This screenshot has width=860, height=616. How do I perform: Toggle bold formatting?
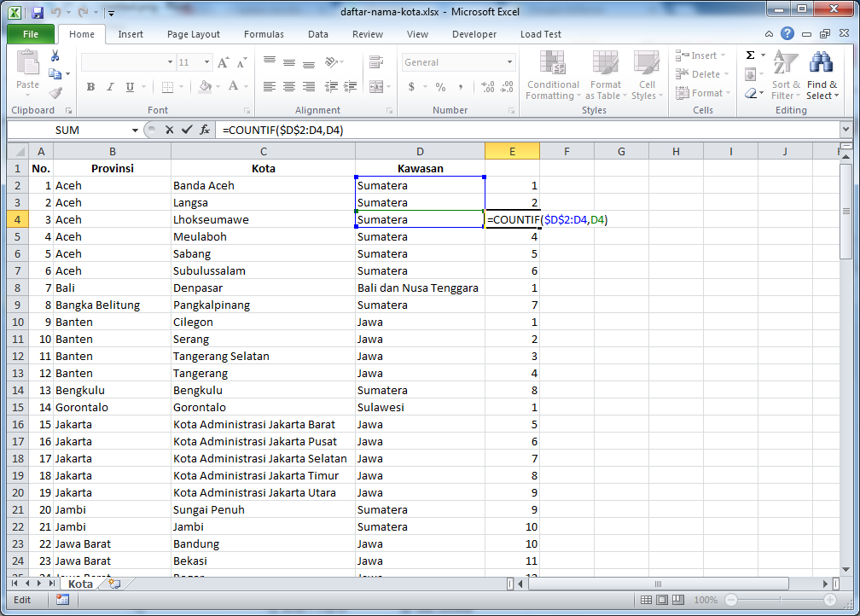[x=90, y=87]
